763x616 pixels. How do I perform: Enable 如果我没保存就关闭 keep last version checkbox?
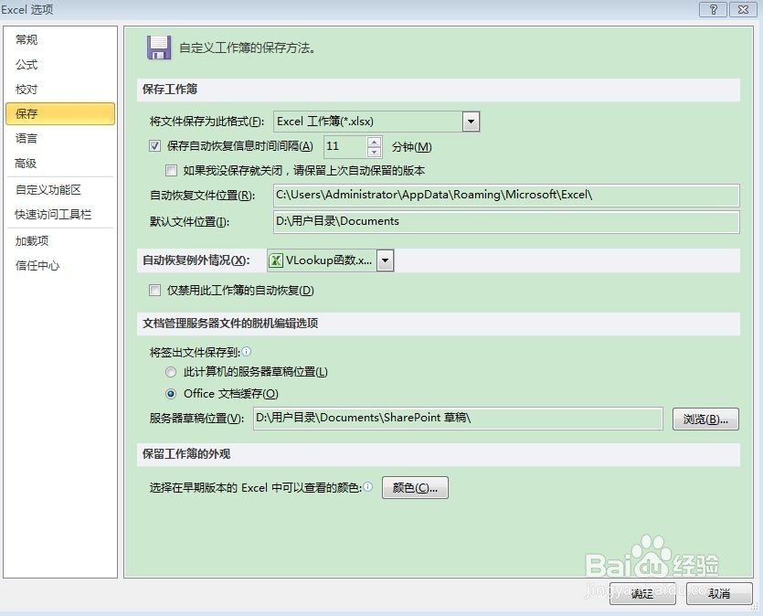(x=171, y=170)
